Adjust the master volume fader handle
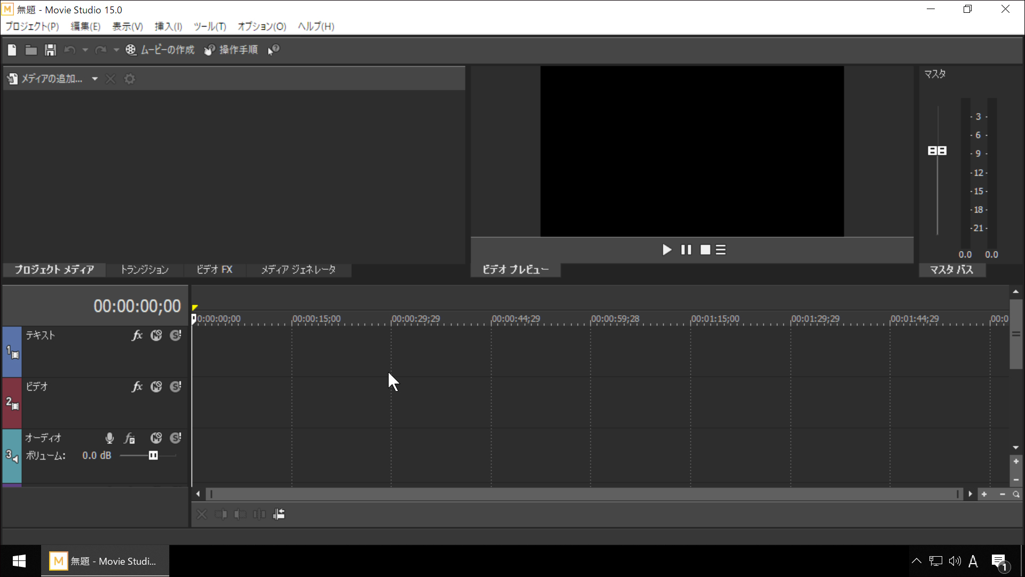Screen dimensions: 1025x577 tap(937, 151)
